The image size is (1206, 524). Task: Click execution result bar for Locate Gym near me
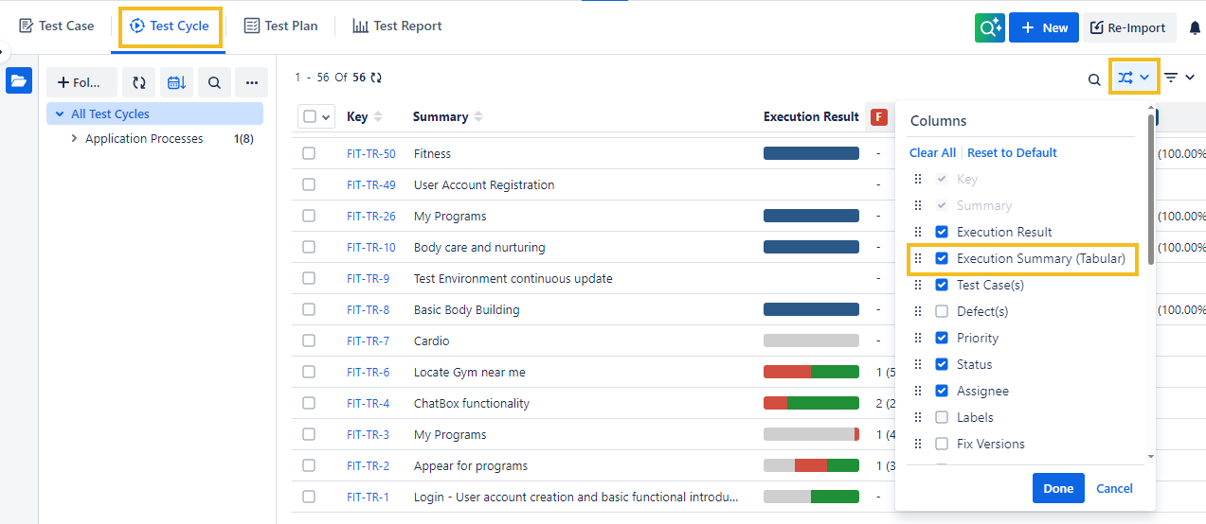811,372
